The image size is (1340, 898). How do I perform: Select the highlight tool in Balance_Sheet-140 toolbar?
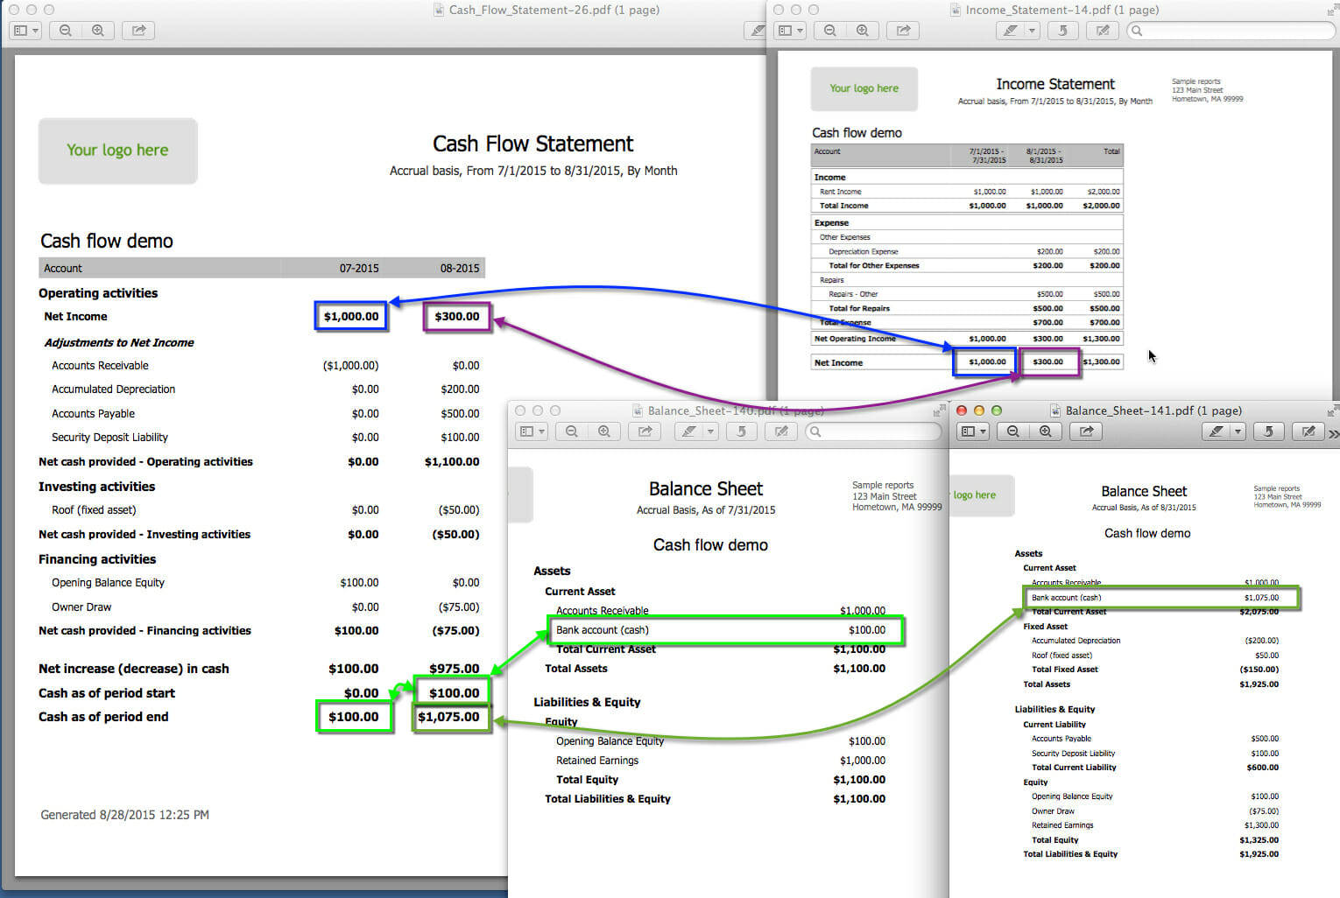click(690, 431)
